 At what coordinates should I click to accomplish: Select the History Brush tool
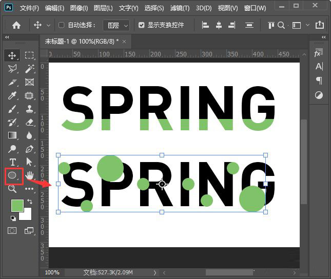point(12,123)
